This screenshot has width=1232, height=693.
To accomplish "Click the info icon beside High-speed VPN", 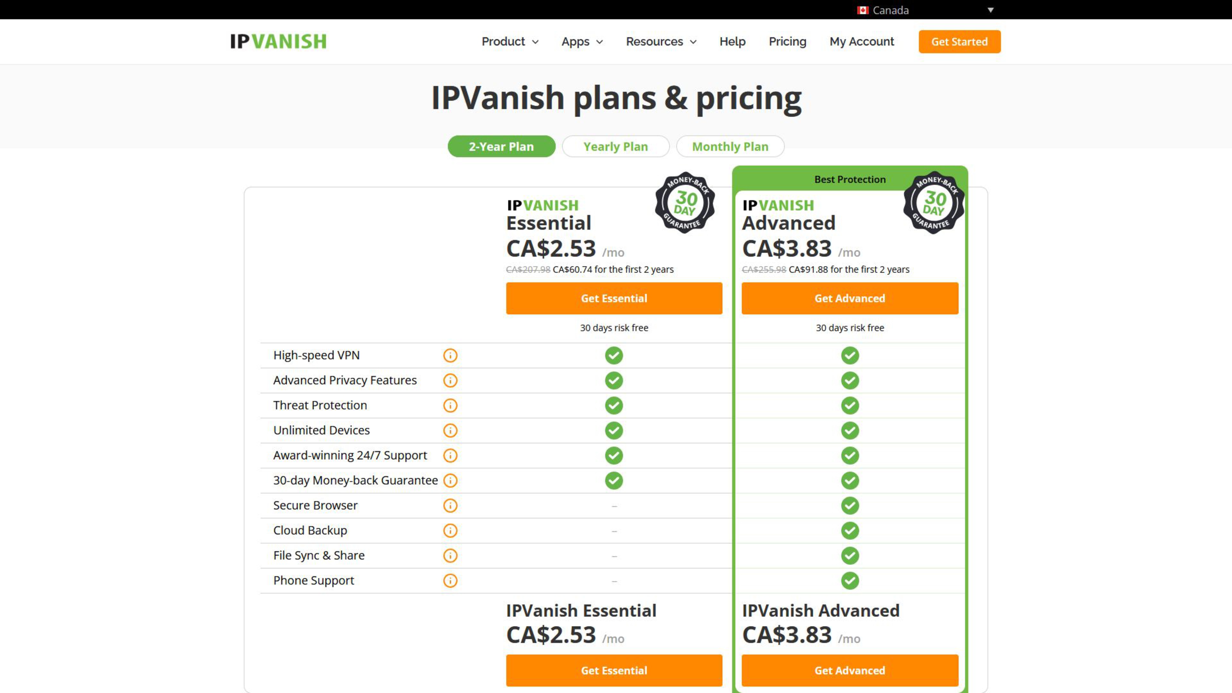I will click(x=450, y=355).
